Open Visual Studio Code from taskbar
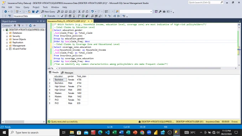The width and height of the screenshot is (242, 136). point(107,132)
